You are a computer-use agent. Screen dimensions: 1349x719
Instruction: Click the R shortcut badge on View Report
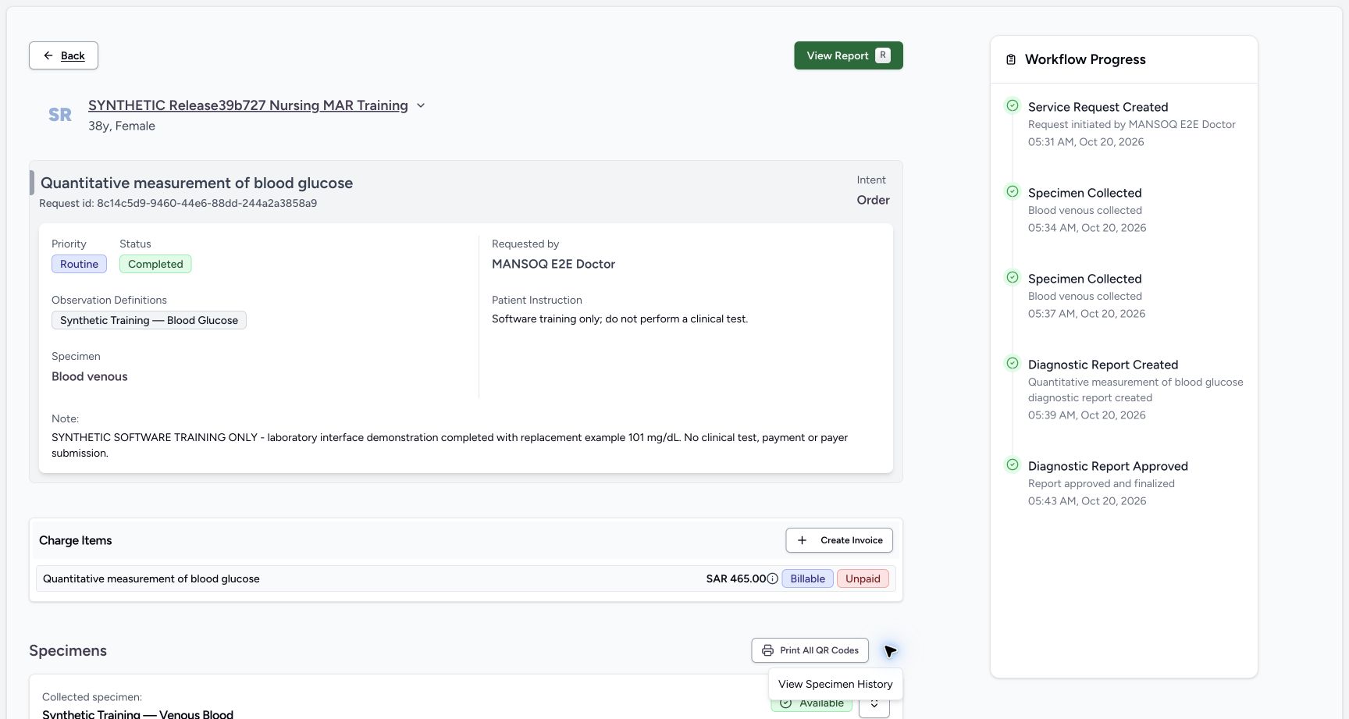(883, 55)
